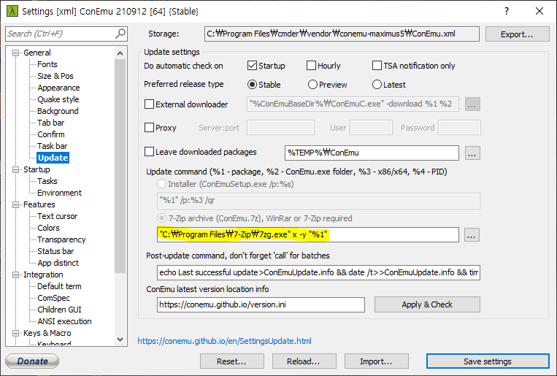
Task: Click the version.ini location field
Action: pos(261,305)
